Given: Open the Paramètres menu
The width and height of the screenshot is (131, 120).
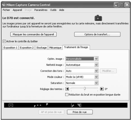Looking at the screenshot, I should click(x=41, y=10).
